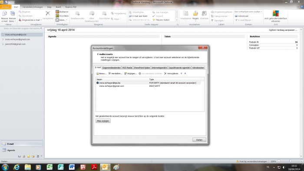
Task: Expand the third account in the folder list
Action: [3, 44]
